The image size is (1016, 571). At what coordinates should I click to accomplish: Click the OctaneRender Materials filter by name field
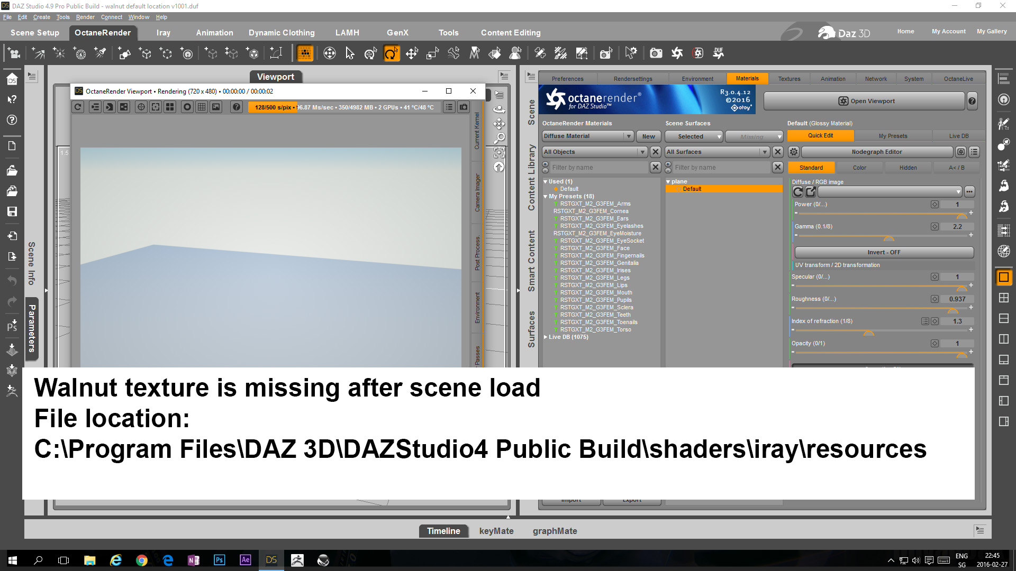[x=598, y=168]
